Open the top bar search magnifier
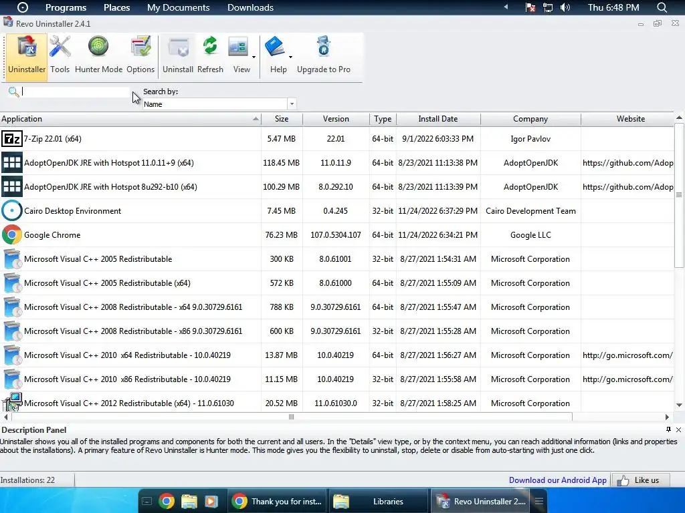The width and height of the screenshot is (685, 513). pos(662,7)
